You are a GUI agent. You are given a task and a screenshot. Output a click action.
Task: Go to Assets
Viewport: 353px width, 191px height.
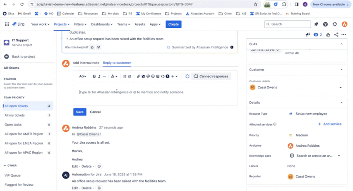(x=140, y=24)
